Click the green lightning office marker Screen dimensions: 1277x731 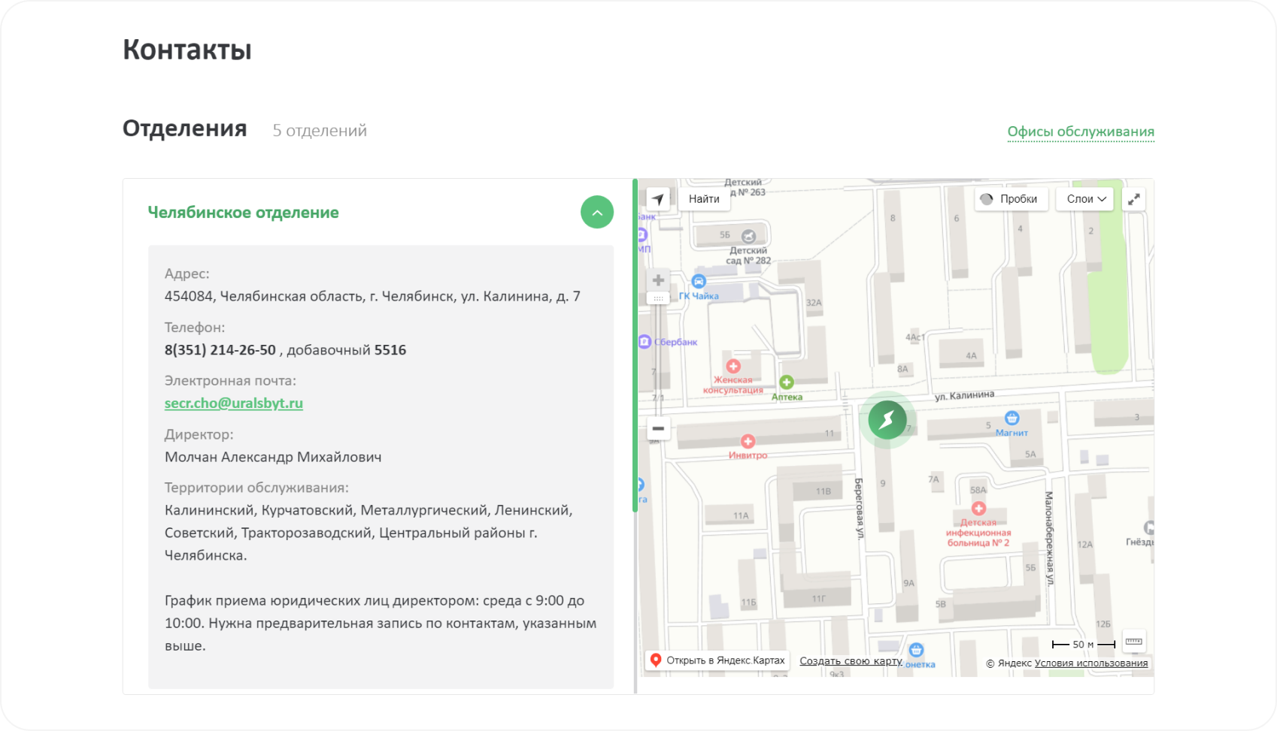(887, 420)
